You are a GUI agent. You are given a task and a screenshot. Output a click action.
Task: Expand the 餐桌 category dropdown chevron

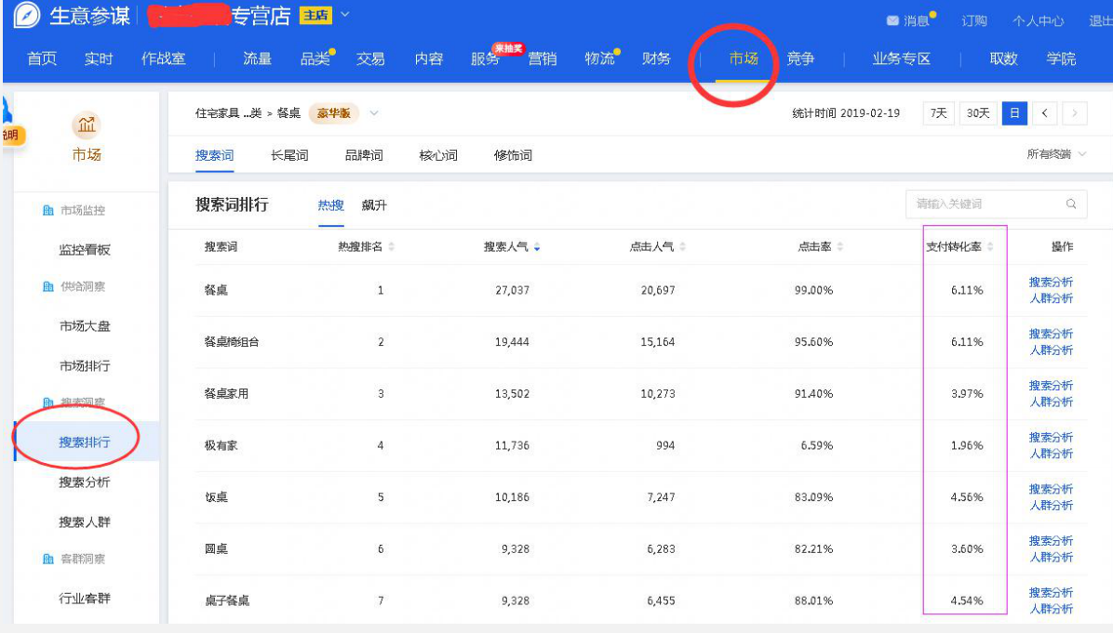pos(374,113)
